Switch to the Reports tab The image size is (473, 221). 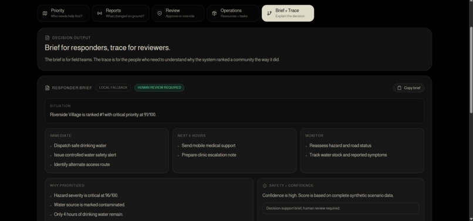(121, 13)
